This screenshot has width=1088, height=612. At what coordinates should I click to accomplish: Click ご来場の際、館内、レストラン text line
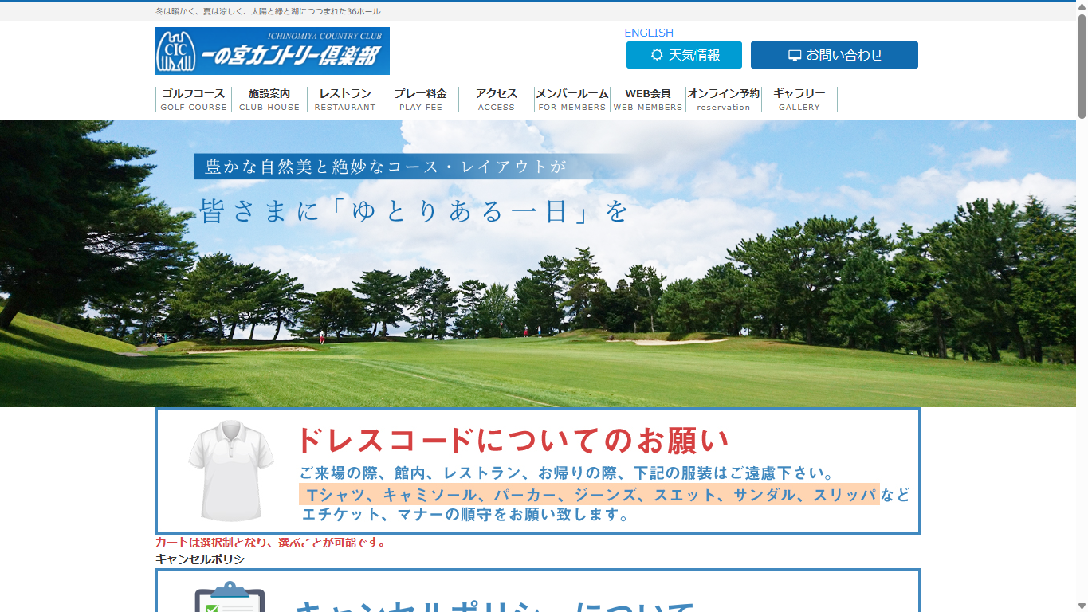[567, 473]
